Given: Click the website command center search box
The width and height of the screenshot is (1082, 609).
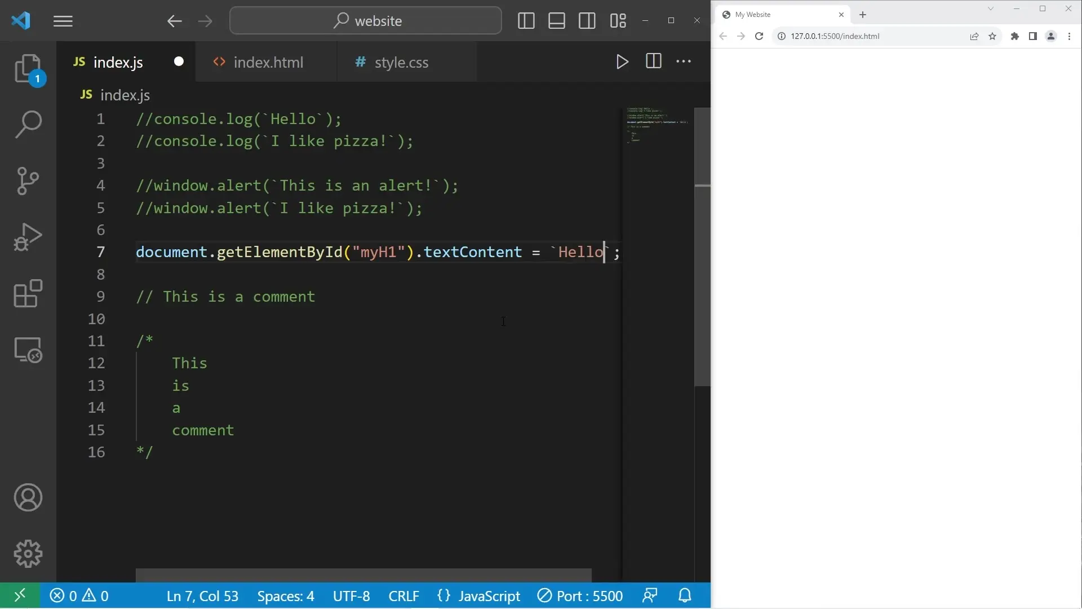Looking at the screenshot, I should click(x=366, y=21).
